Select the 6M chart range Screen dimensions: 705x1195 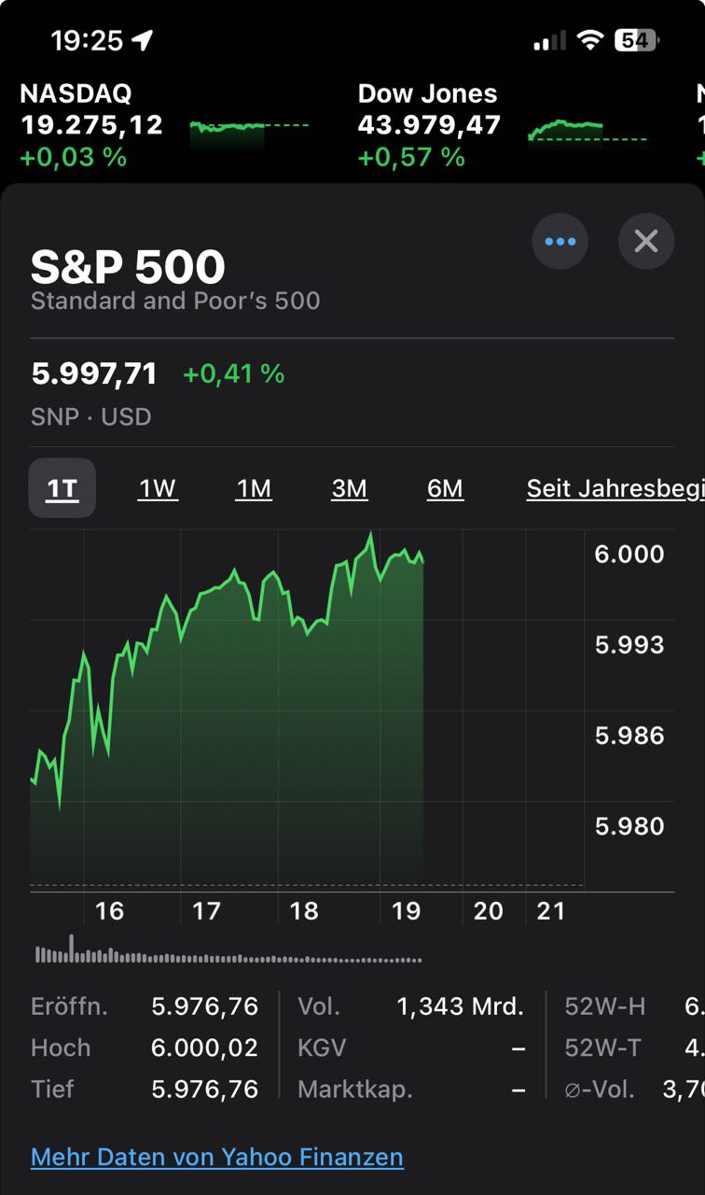click(445, 488)
